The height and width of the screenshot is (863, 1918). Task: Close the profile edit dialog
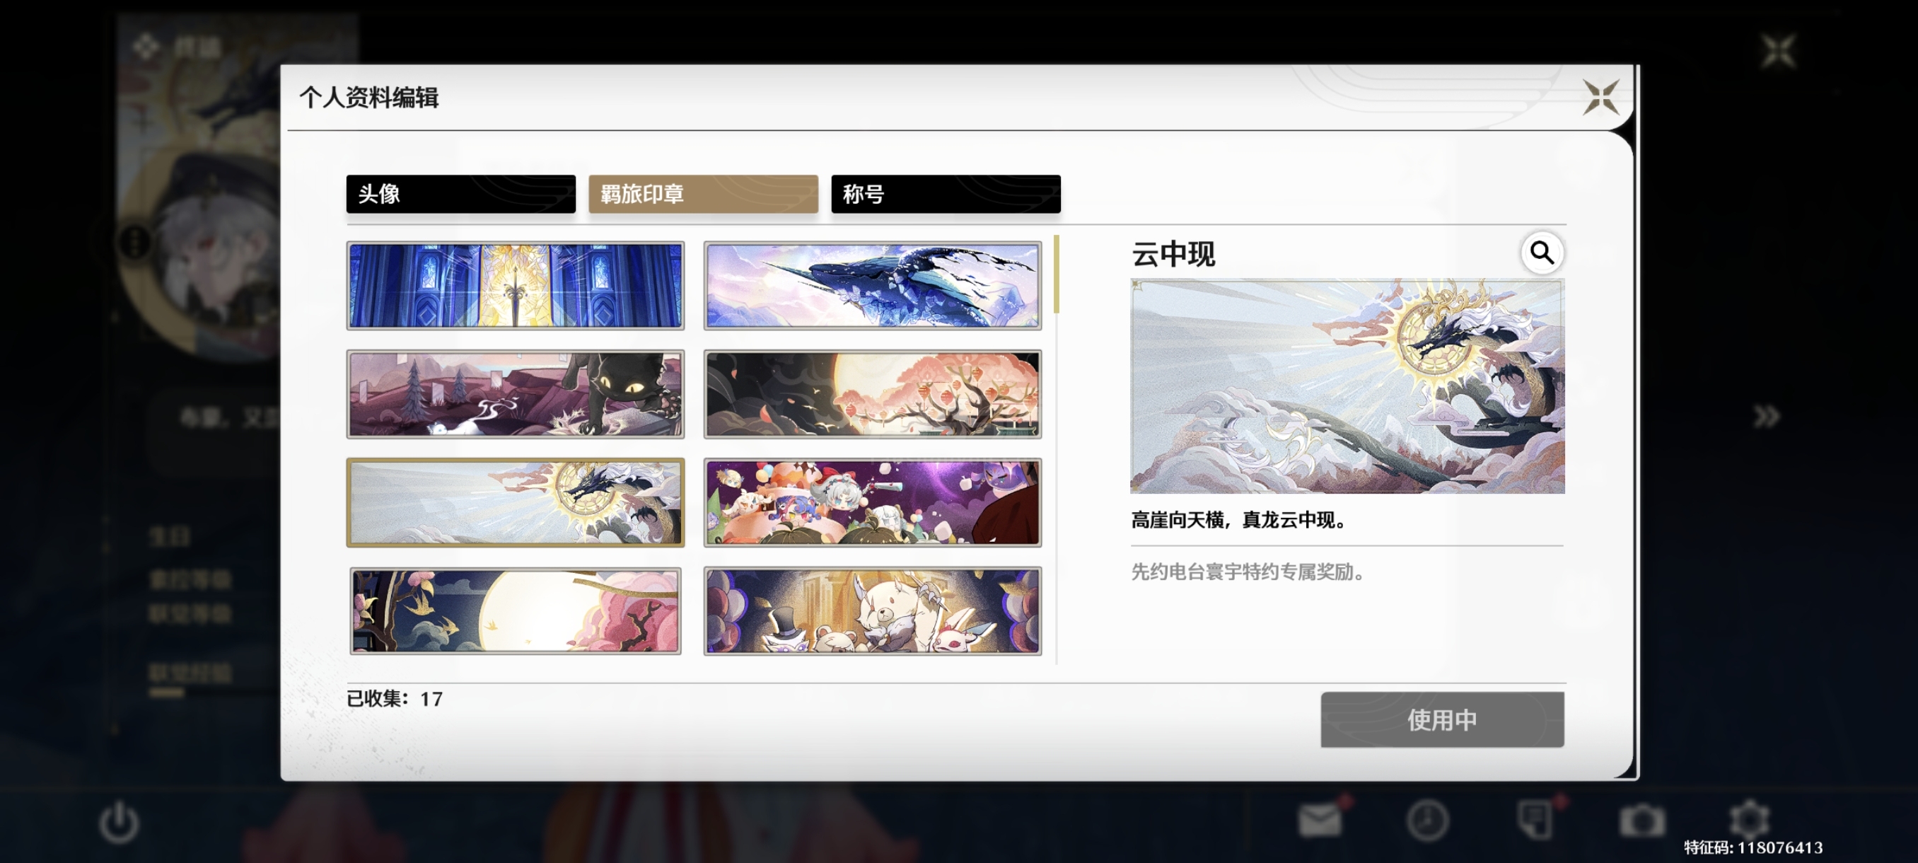[1601, 98]
